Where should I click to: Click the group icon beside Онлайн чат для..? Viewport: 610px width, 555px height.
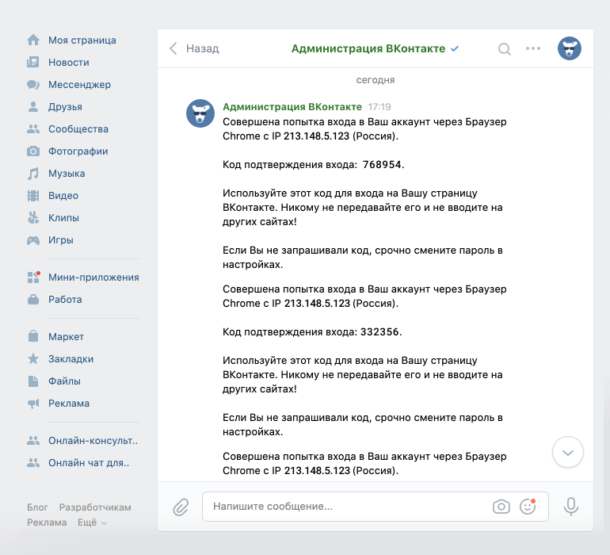(33, 463)
